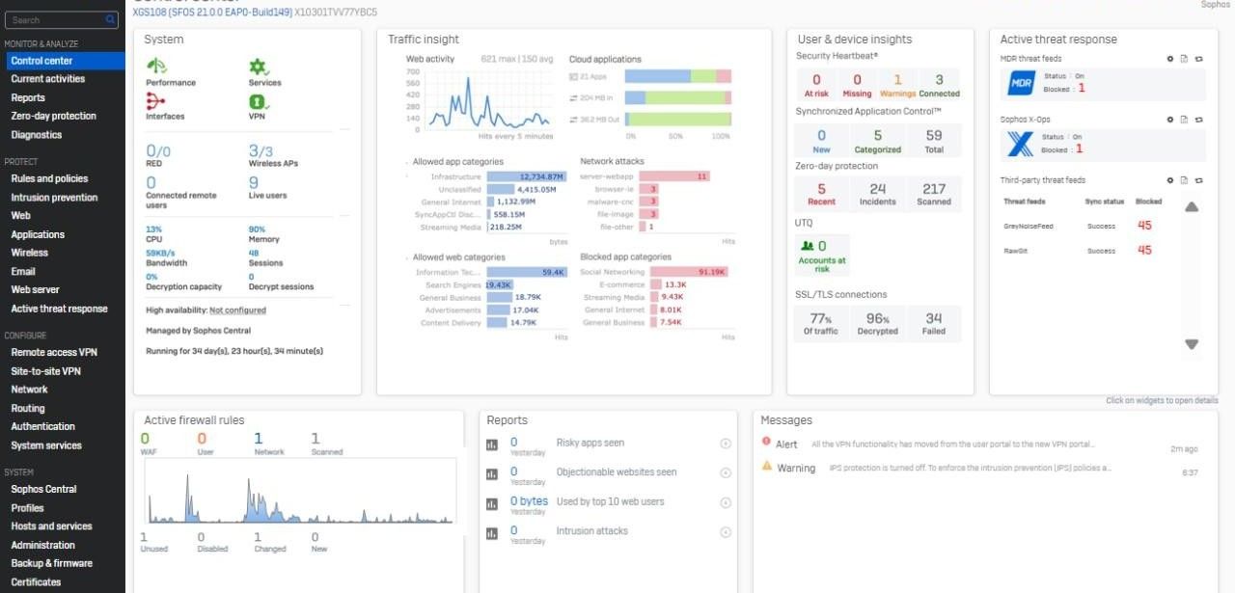Select Site-to-site VPN in sidebar
1235x593 pixels.
(45, 371)
